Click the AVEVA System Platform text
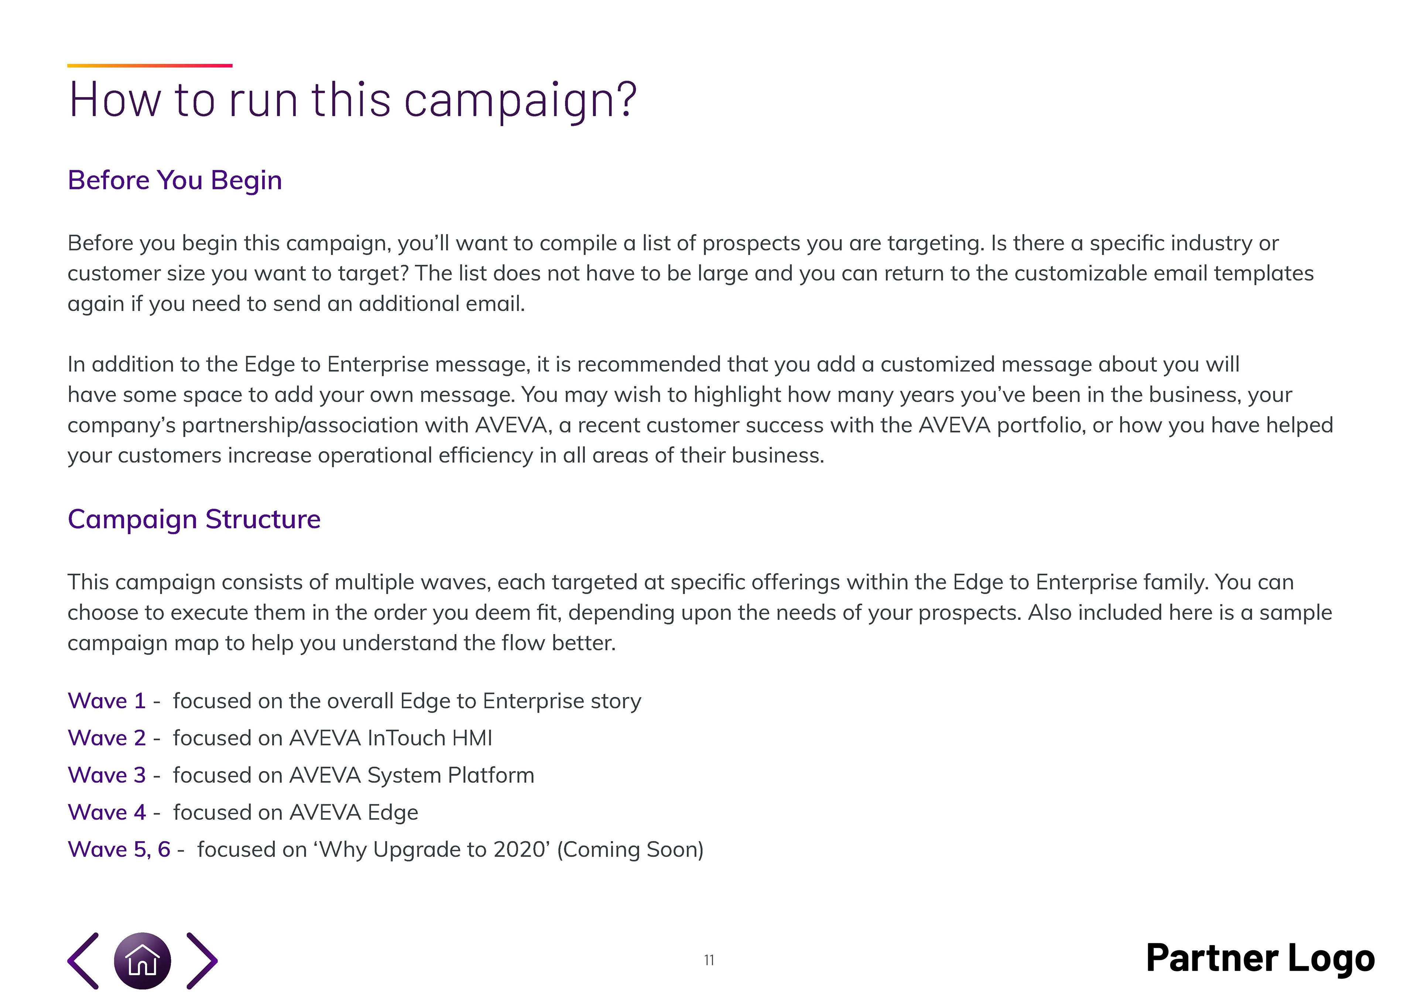This screenshot has height=1002, width=1418. (411, 775)
